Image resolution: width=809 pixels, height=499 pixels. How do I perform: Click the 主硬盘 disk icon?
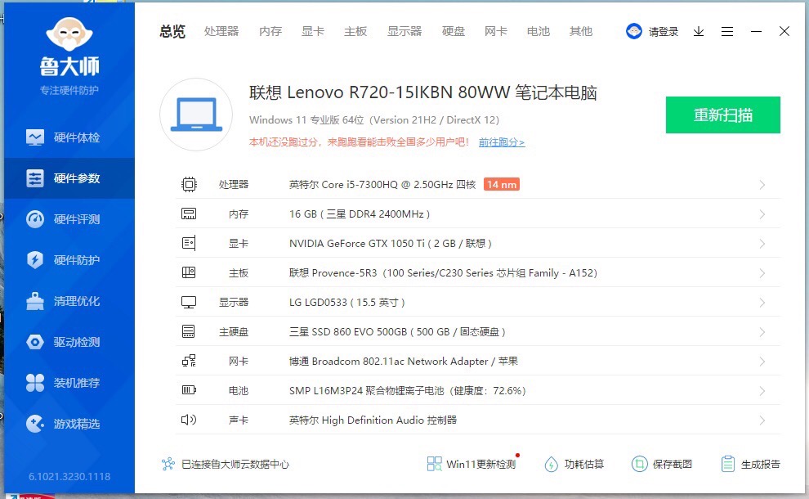point(189,331)
